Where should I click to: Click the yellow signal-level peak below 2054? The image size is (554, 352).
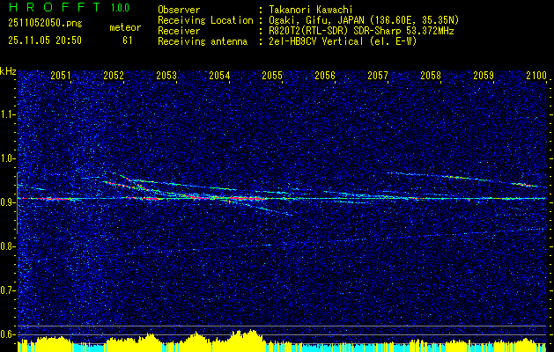[247, 339]
